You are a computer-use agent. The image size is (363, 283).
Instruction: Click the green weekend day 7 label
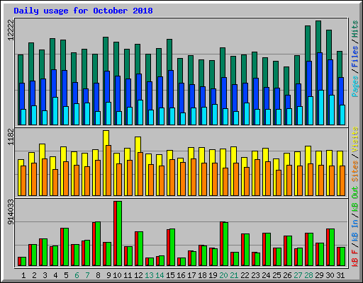(87, 275)
